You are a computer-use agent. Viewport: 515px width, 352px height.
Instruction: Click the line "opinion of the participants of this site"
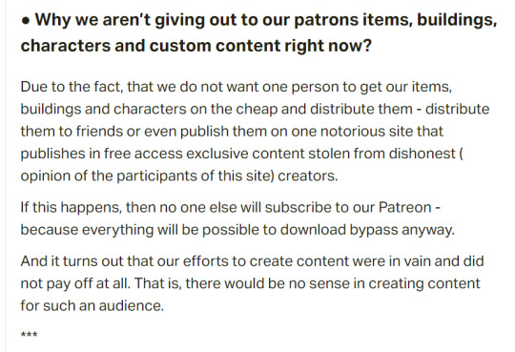179,176
